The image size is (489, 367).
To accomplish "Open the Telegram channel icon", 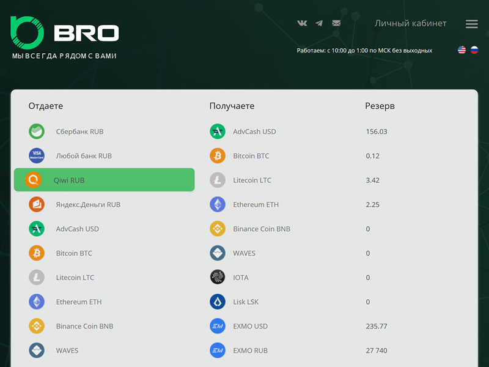I will 319,23.
